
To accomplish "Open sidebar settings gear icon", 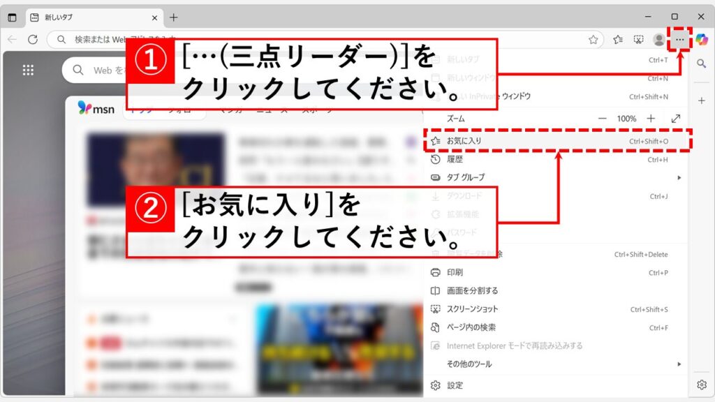I will pyautogui.click(x=701, y=385).
